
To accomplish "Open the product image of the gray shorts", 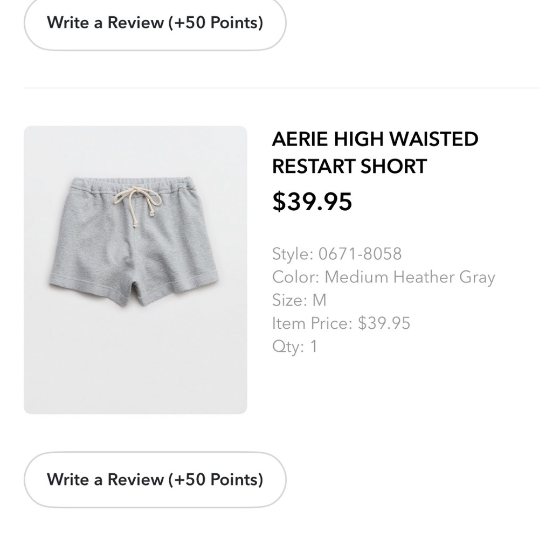I will 135,243.
